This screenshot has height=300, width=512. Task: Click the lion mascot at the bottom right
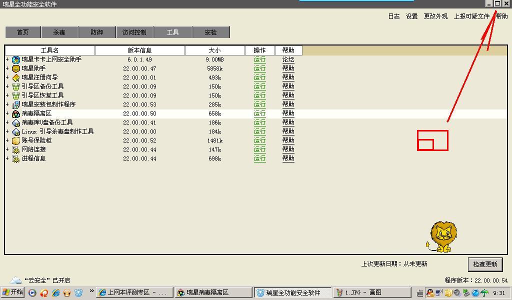pos(441,236)
